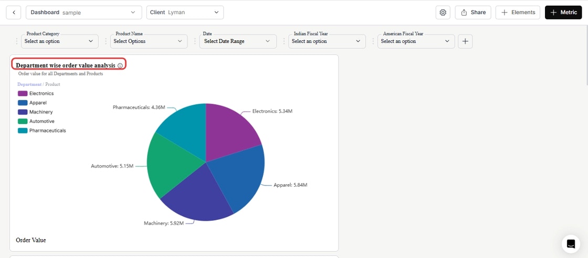
Task: Click the 'Apparel: 5.84M' label
Action: [x=290, y=185]
